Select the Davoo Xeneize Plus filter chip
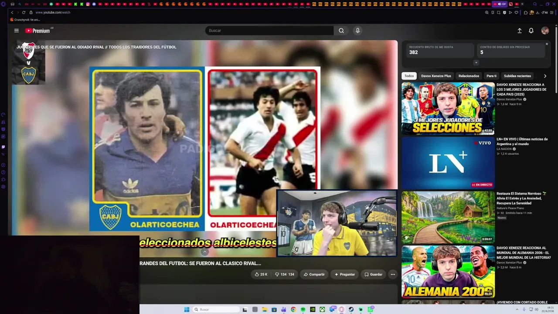Image resolution: width=558 pixels, height=314 pixels. (436, 76)
